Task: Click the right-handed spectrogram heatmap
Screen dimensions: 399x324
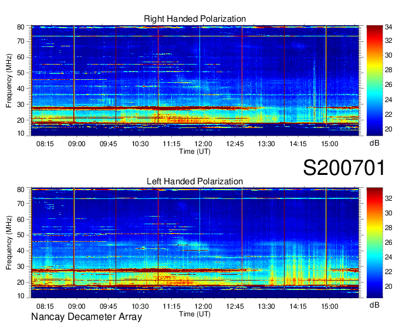Action: coord(195,80)
